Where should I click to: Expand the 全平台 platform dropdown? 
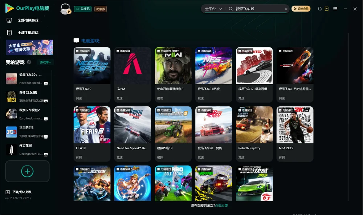tap(213, 9)
